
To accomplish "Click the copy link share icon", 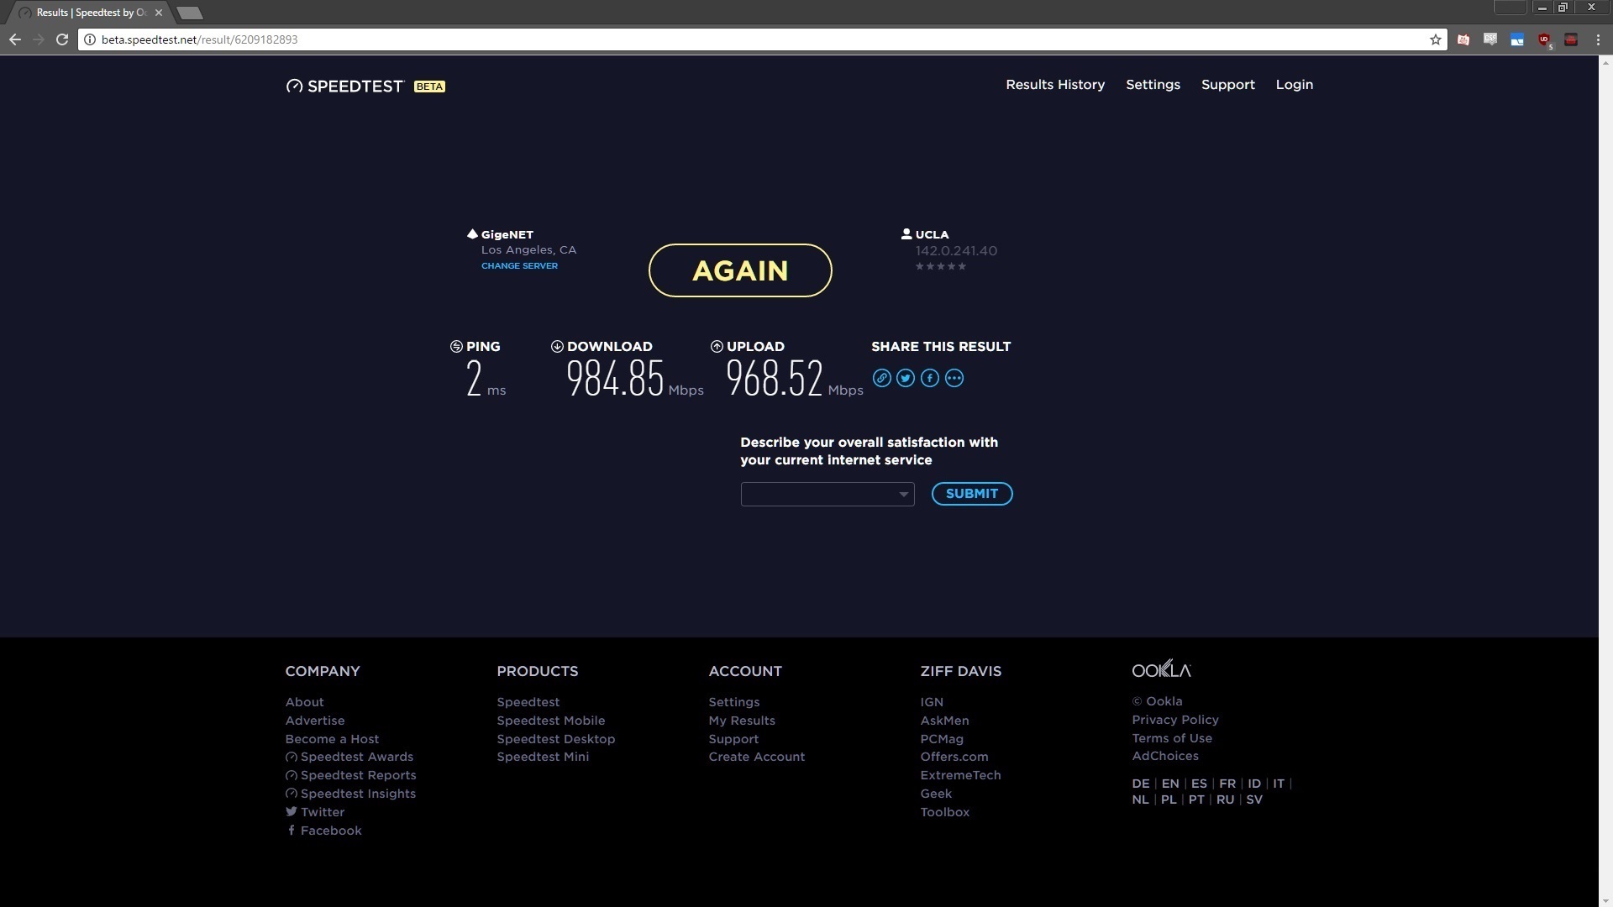I will pos(881,378).
